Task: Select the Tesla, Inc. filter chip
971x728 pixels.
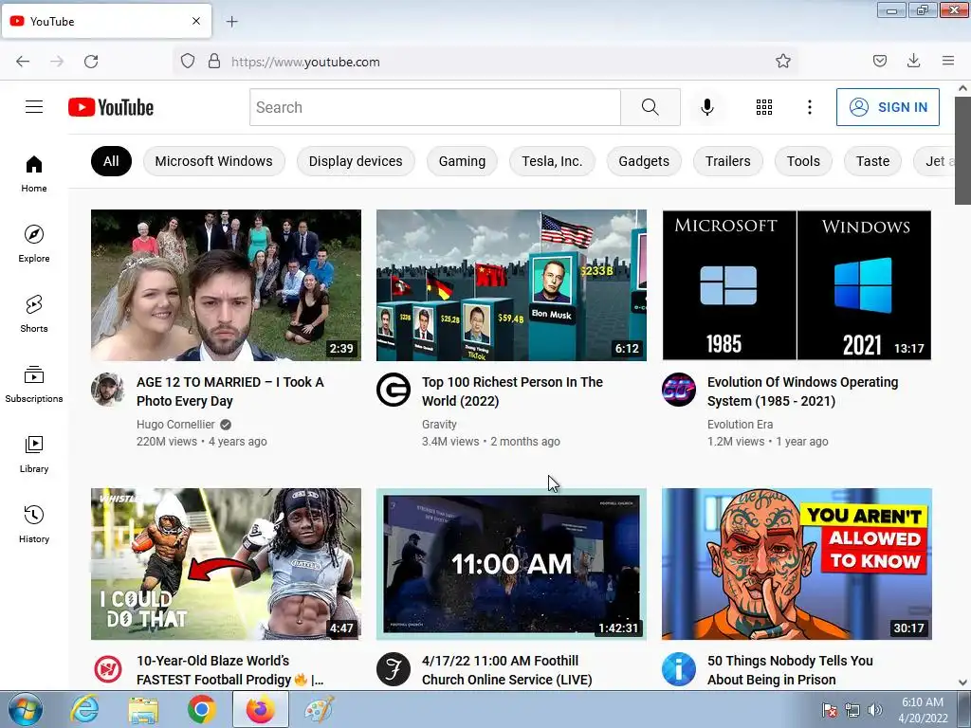Action: (x=552, y=161)
